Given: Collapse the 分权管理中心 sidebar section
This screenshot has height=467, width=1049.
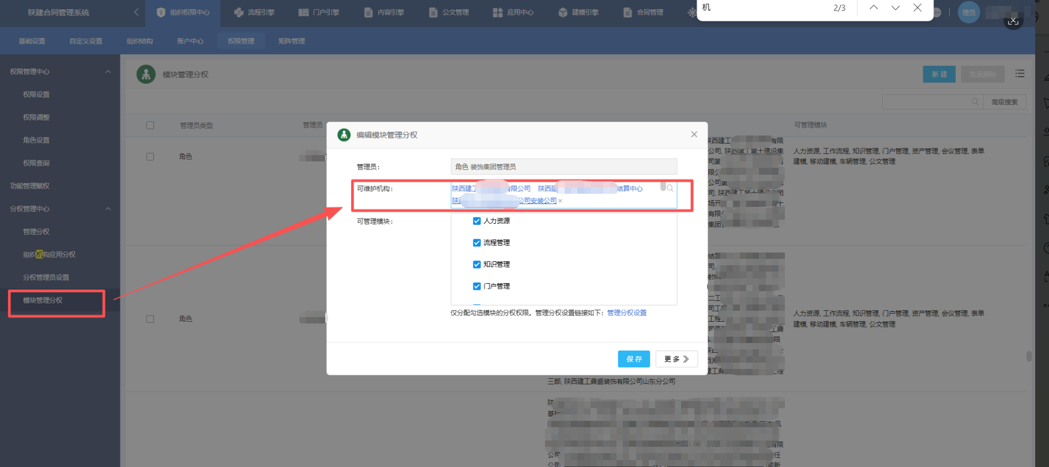Looking at the screenshot, I should pos(108,209).
